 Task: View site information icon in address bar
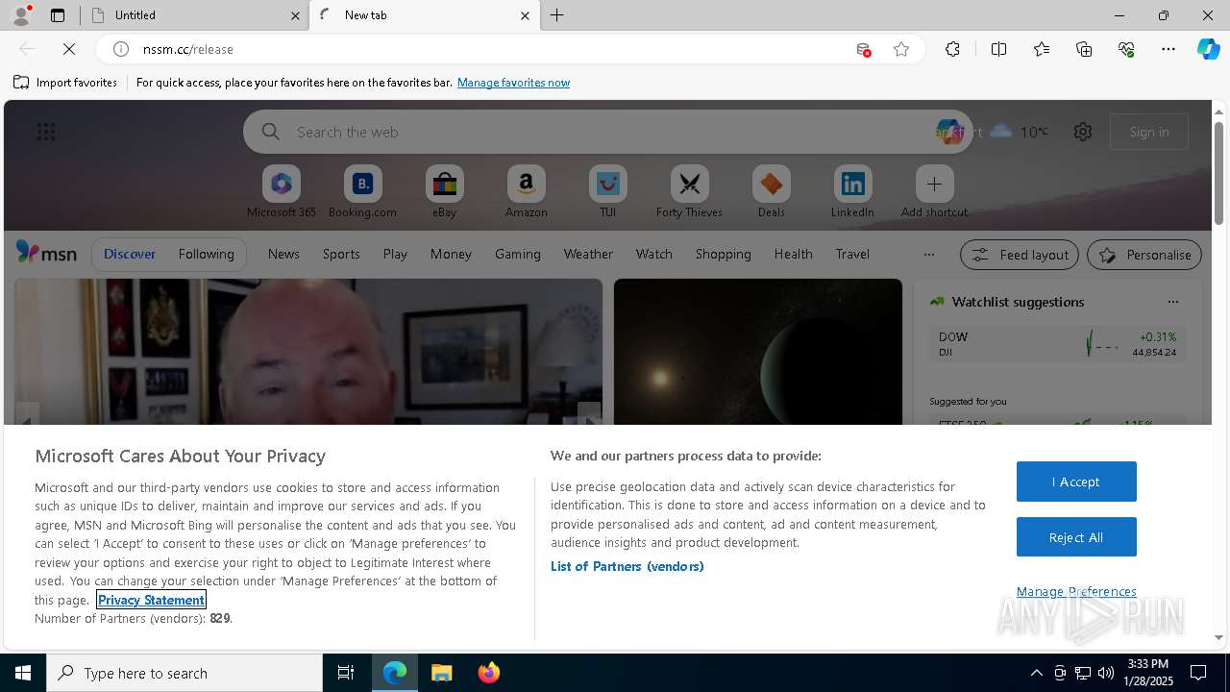(x=121, y=49)
